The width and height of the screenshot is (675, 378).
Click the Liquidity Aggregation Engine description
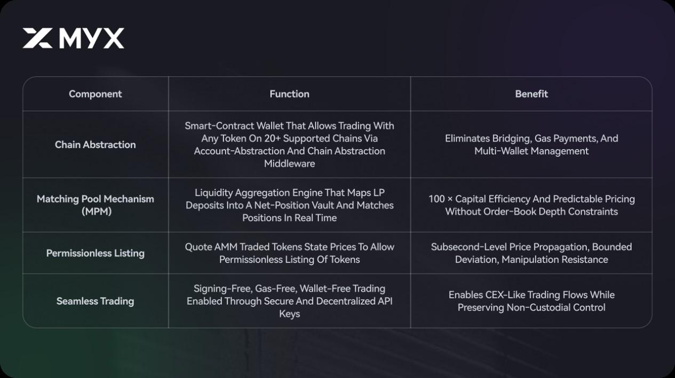pos(289,205)
